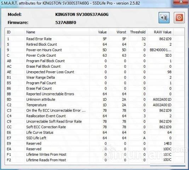Select the Life Curve Status row
Viewport: 189px width, 170px height.
coord(89,132)
